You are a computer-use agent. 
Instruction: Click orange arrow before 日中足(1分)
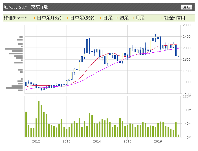35,18
